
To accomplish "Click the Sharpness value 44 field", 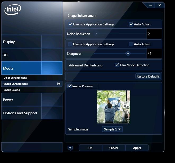I will 154,53.
